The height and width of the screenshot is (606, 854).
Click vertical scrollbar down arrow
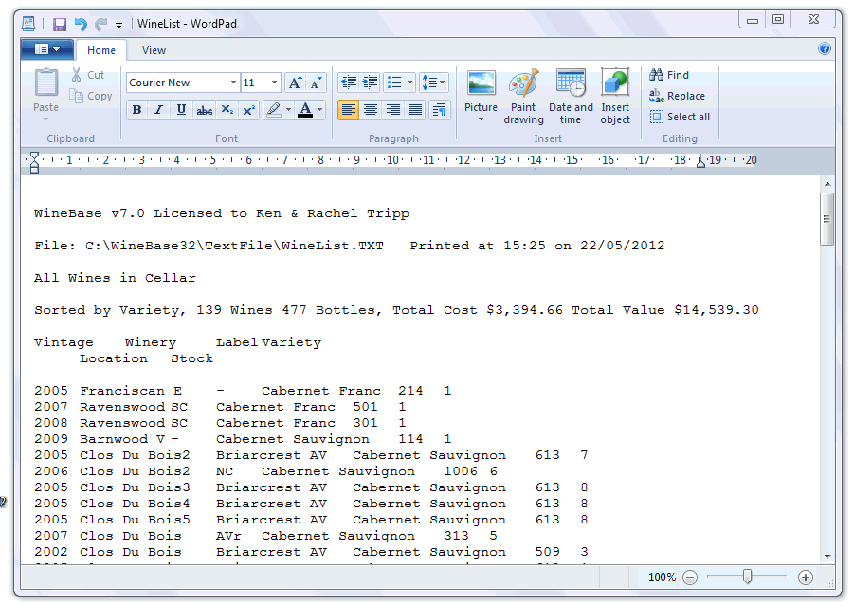(x=827, y=556)
